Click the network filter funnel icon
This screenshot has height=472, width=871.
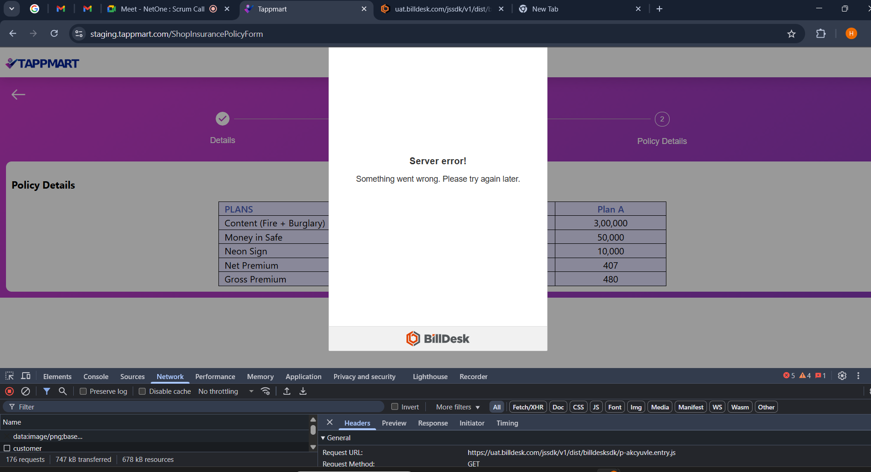click(x=47, y=391)
